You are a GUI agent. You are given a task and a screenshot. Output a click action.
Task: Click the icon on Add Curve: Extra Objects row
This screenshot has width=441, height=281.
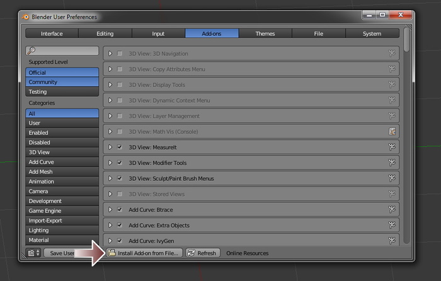[391, 225]
